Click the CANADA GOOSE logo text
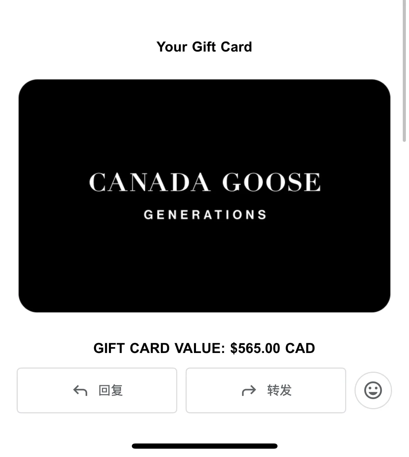This screenshot has height=457, width=409. tap(205, 182)
